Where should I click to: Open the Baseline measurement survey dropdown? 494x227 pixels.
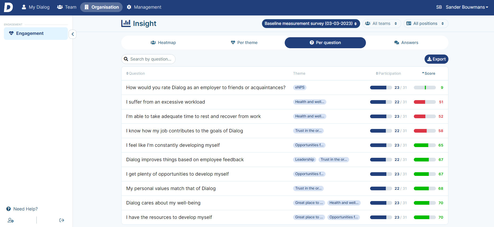point(311,24)
